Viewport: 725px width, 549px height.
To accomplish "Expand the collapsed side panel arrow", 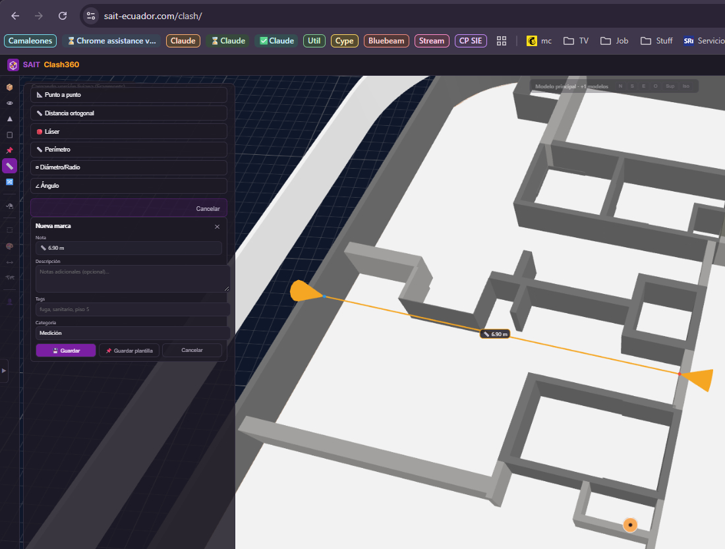I will [4, 370].
